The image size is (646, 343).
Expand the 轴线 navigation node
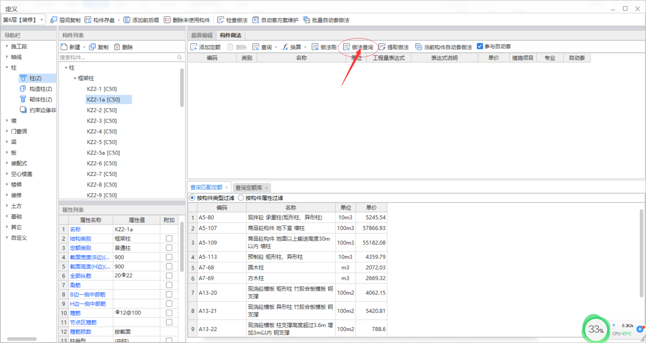click(x=7, y=57)
